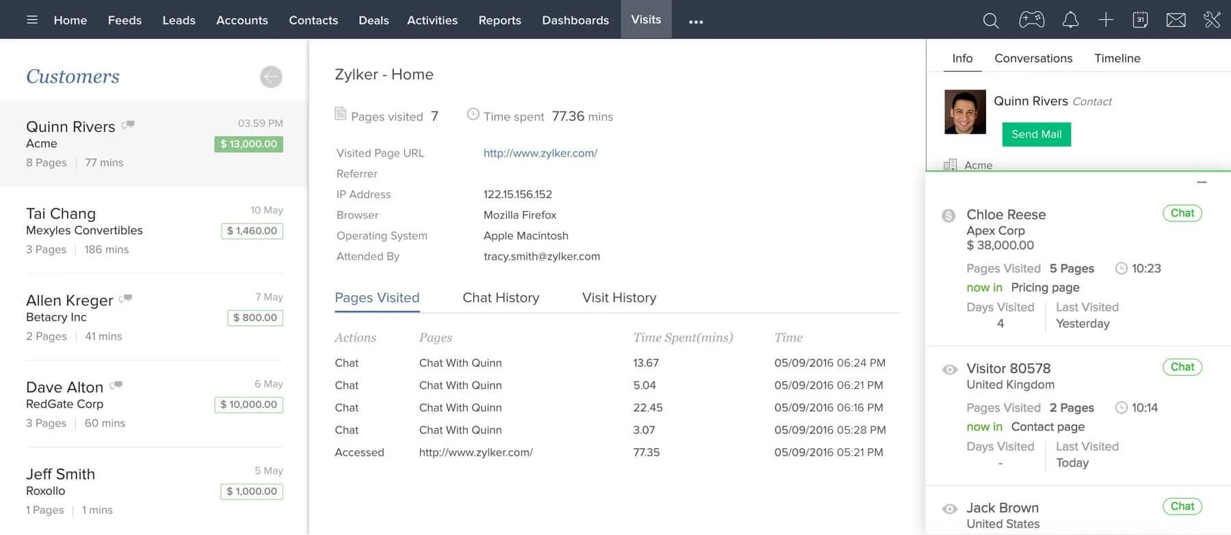Open the hamburger menu
The width and height of the screenshot is (1231, 535).
32,20
